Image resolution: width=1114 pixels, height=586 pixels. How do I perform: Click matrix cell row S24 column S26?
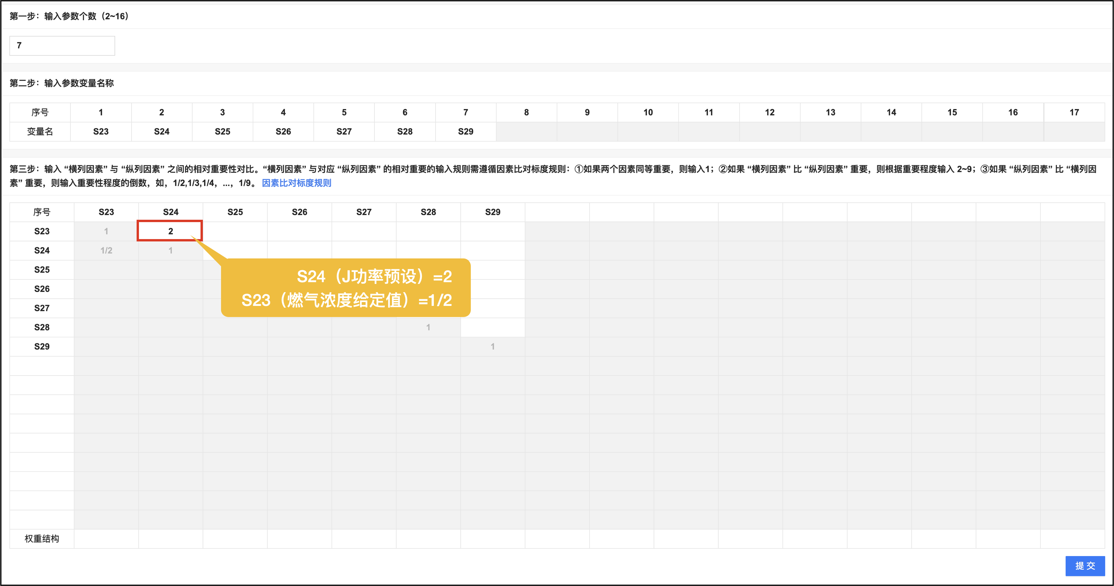[x=299, y=250]
